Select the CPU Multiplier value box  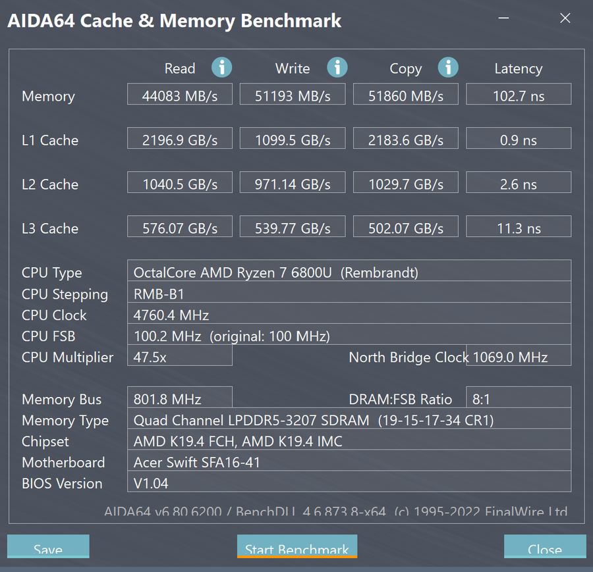point(180,355)
